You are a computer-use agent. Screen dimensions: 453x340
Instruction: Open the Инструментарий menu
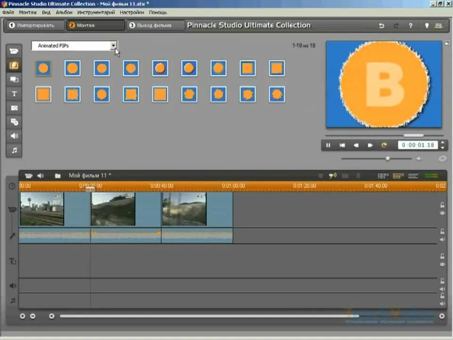point(96,12)
